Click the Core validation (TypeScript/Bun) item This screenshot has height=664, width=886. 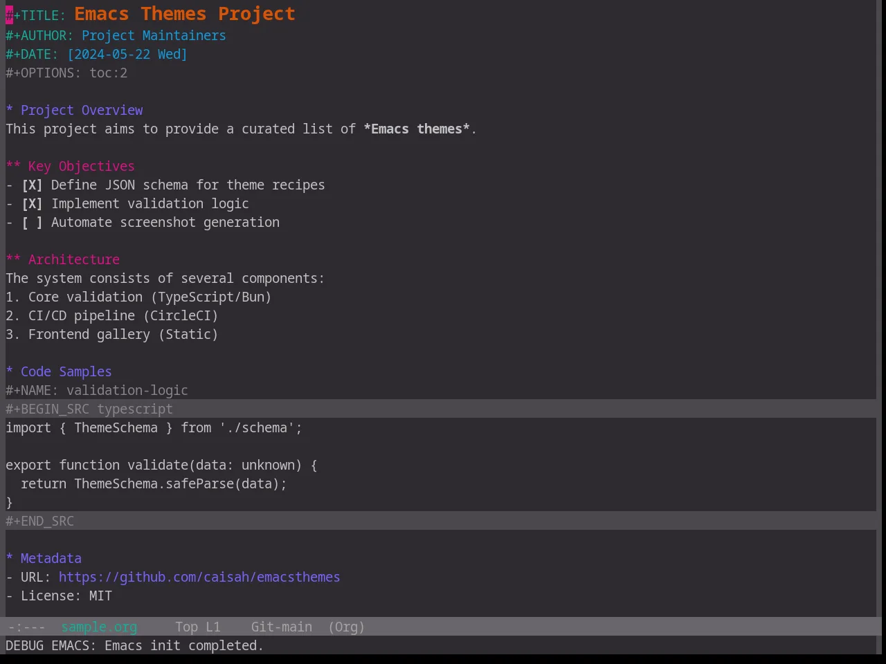(x=138, y=297)
